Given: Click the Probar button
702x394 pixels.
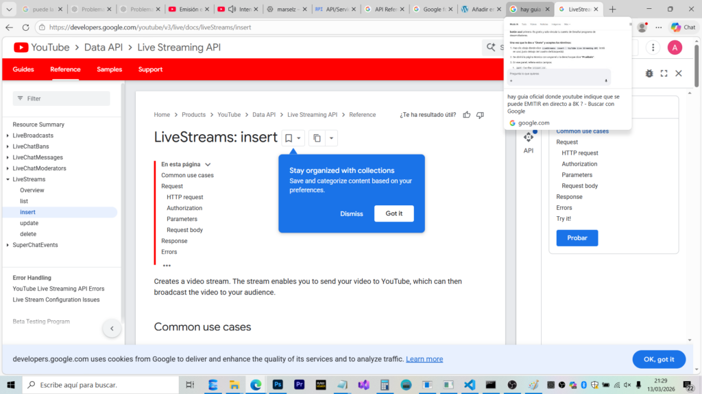Looking at the screenshot, I should point(577,238).
